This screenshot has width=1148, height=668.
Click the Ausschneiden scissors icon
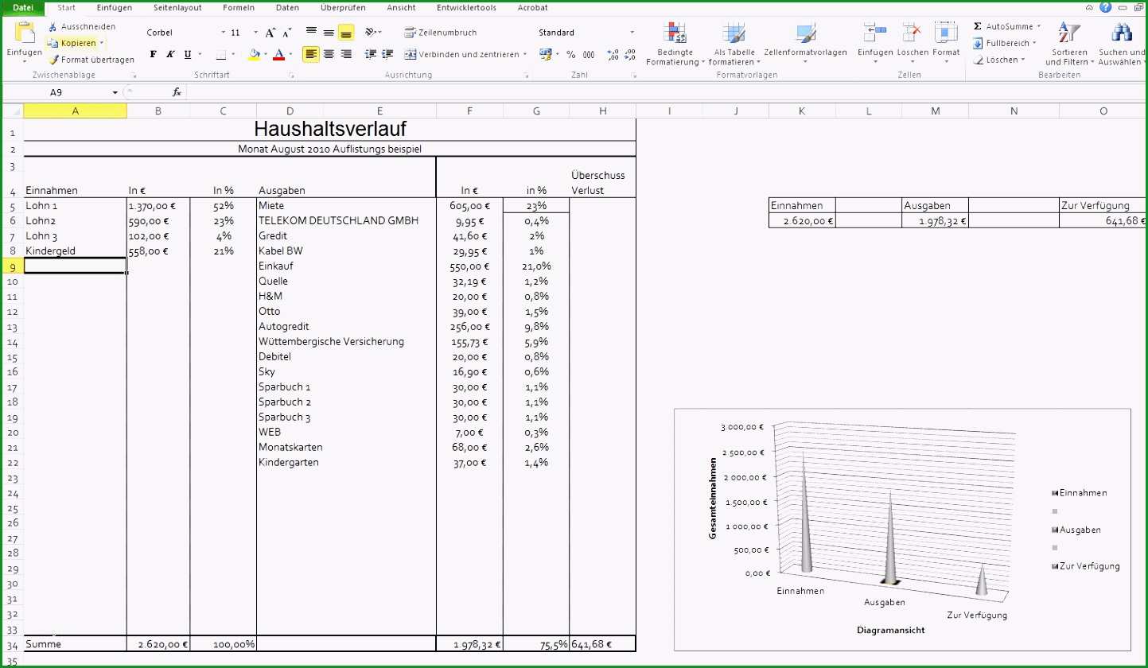pos(53,26)
